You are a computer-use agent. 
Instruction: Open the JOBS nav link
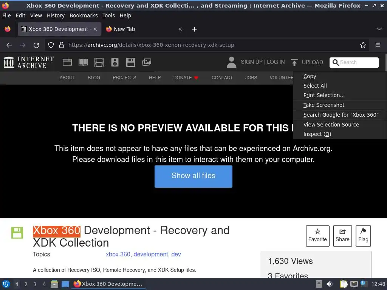[x=251, y=78]
